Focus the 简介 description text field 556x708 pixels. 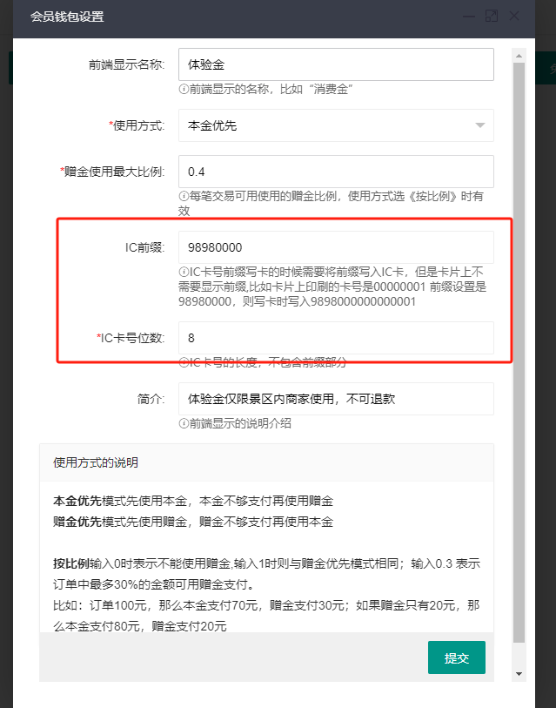[x=336, y=399]
